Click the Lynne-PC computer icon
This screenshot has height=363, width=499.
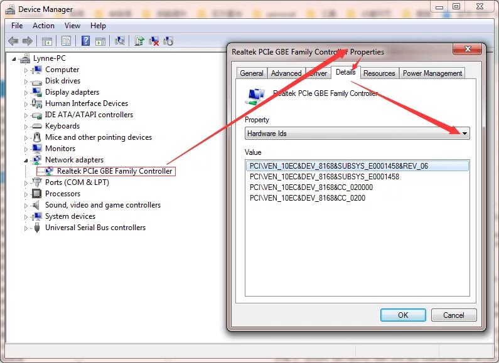[x=25, y=58]
